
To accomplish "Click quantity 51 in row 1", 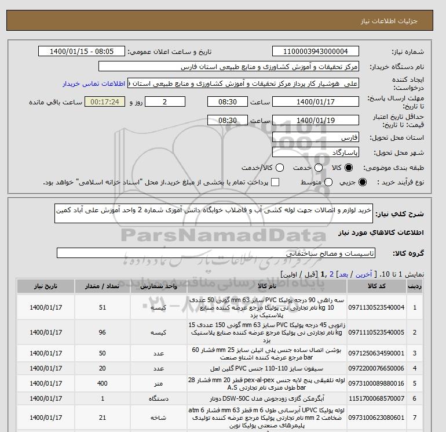I will coord(103,307).
